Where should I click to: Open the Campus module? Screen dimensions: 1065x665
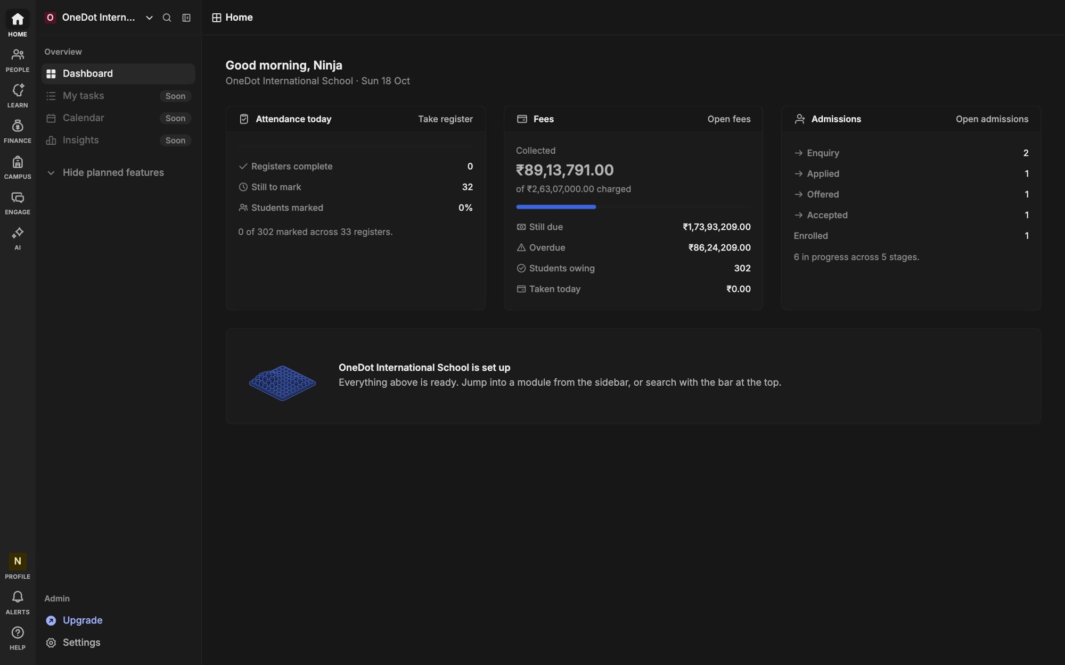[x=18, y=167]
